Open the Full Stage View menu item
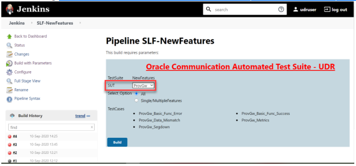356x166 pixels. pyautogui.click(x=27, y=81)
